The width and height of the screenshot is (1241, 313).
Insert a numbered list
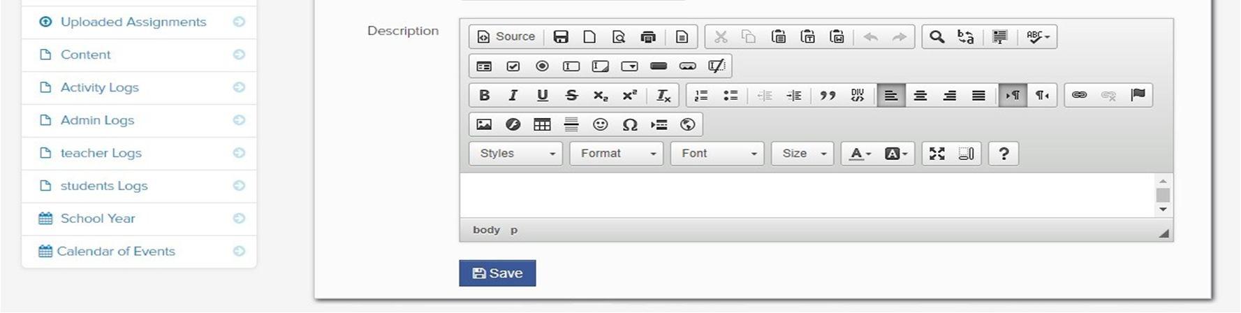coord(701,96)
